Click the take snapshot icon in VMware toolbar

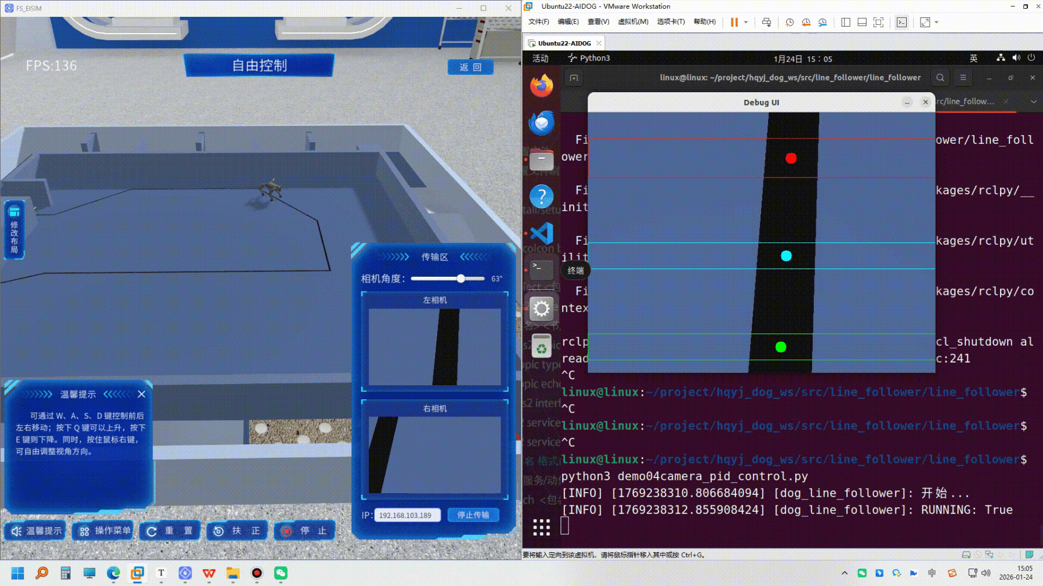790,22
